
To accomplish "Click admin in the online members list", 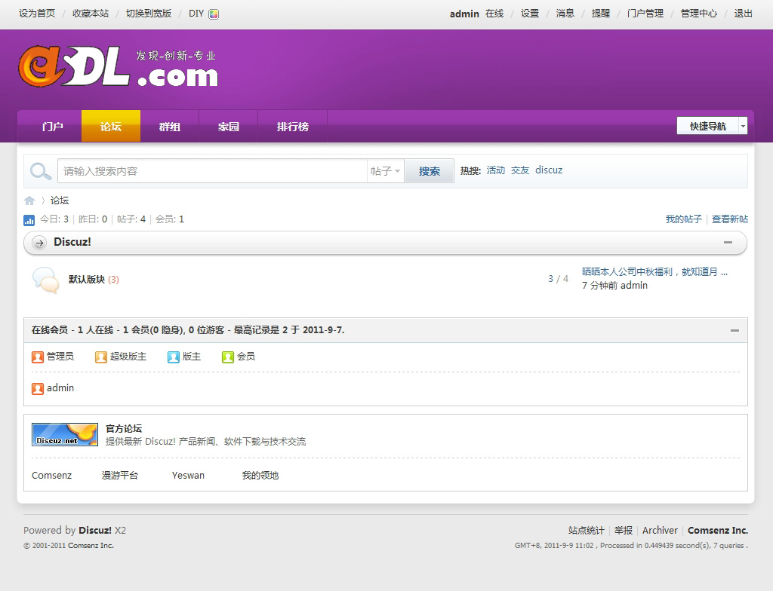I will (x=60, y=388).
